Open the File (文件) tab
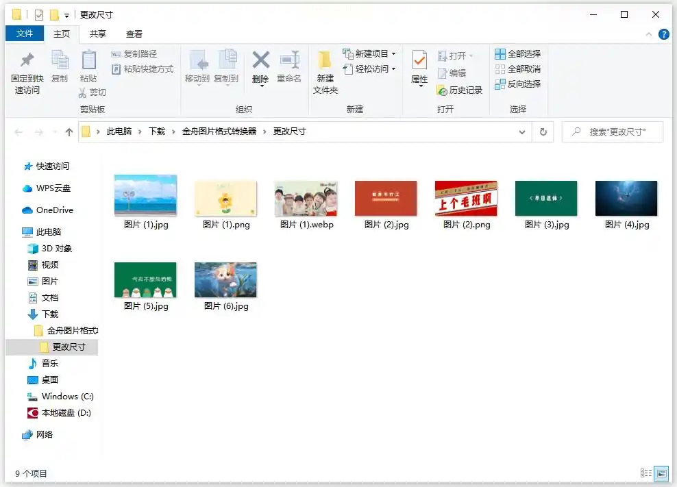 coord(25,34)
